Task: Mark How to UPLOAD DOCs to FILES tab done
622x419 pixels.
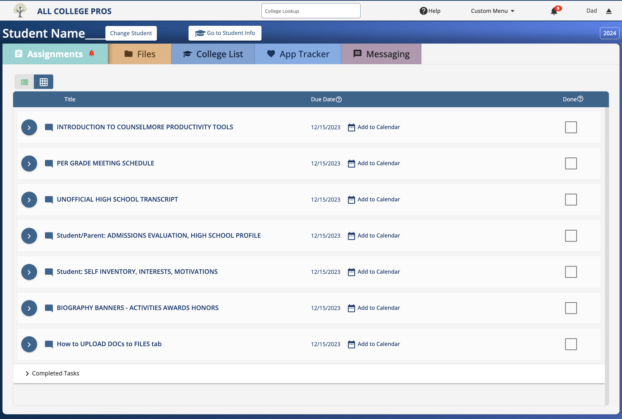Action: pyautogui.click(x=570, y=344)
